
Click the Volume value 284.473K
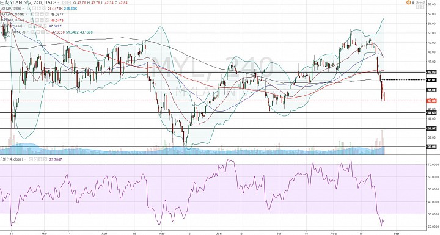click(x=55, y=9)
